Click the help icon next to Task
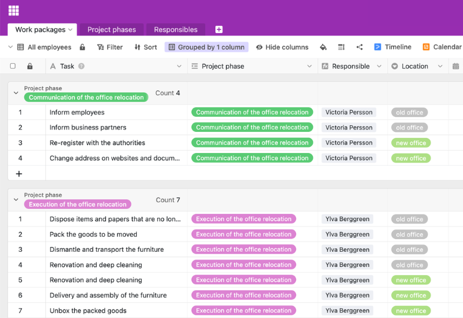Viewport: 463px width, 318px height. pyautogui.click(x=81, y=66)
